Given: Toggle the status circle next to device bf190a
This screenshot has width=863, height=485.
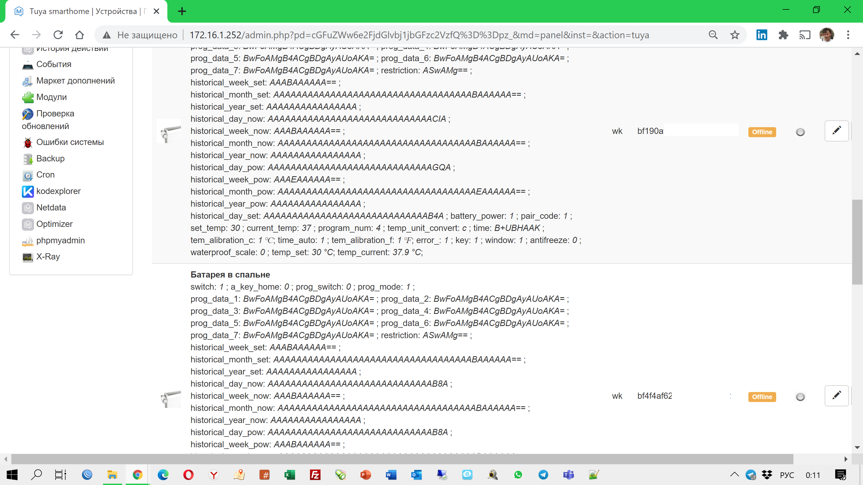Looking at the screenshot, I should point(800,132).
